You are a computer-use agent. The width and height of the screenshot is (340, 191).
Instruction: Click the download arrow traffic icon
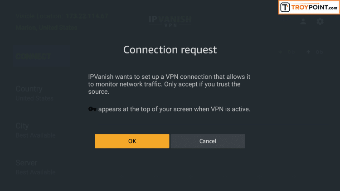(x=280, y=52)
